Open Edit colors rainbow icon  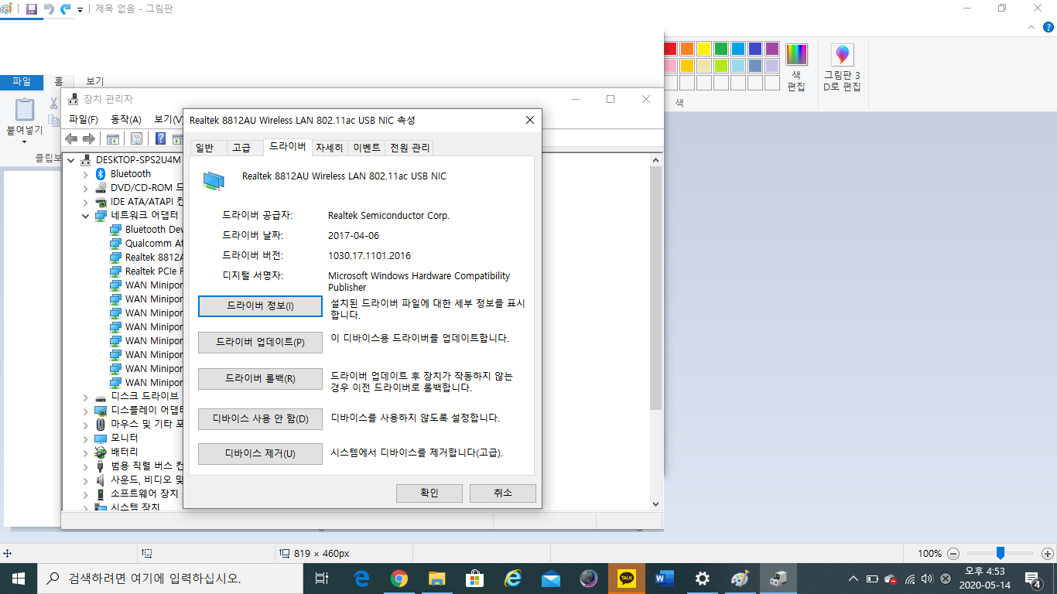coord(796,67)
